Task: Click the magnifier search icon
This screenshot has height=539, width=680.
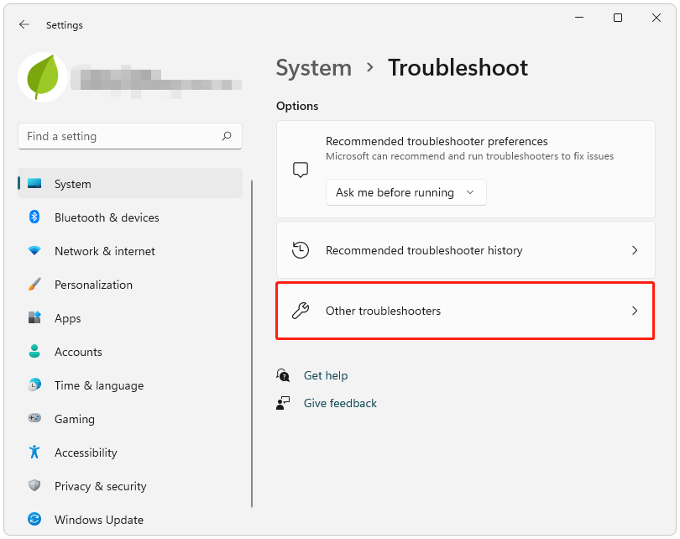Action: click(227, 136)
